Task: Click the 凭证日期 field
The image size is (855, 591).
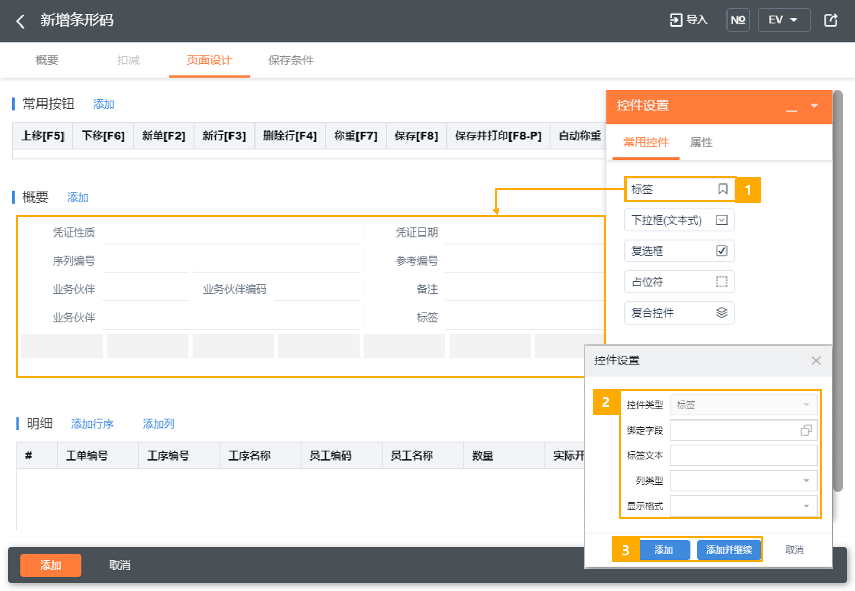Action: tap(524, 232)
